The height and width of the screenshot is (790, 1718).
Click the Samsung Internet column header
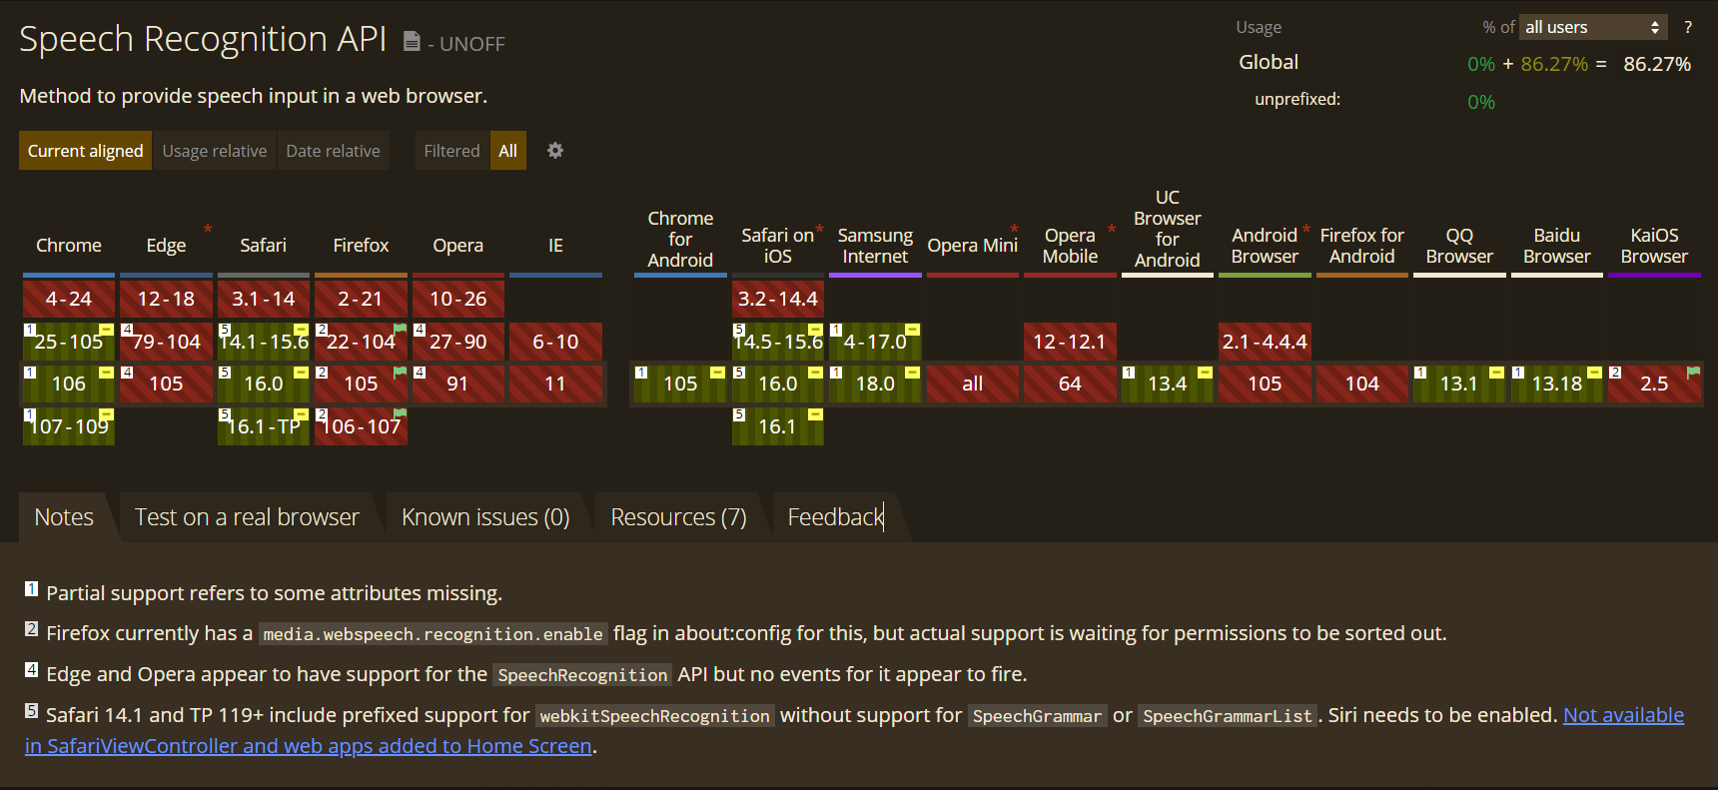tap(875, 246)
